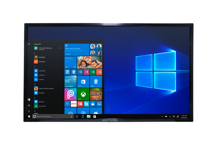
Task: Open the Movies & TV tile
Action: coord(93,104)
